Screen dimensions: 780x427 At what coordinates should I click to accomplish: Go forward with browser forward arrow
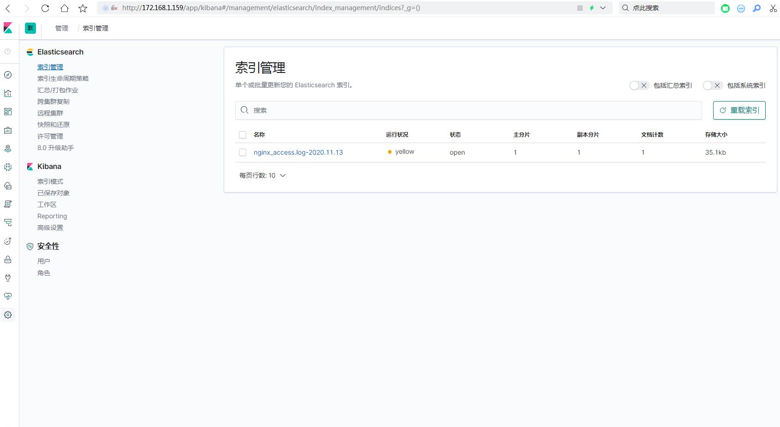point(27,8)
